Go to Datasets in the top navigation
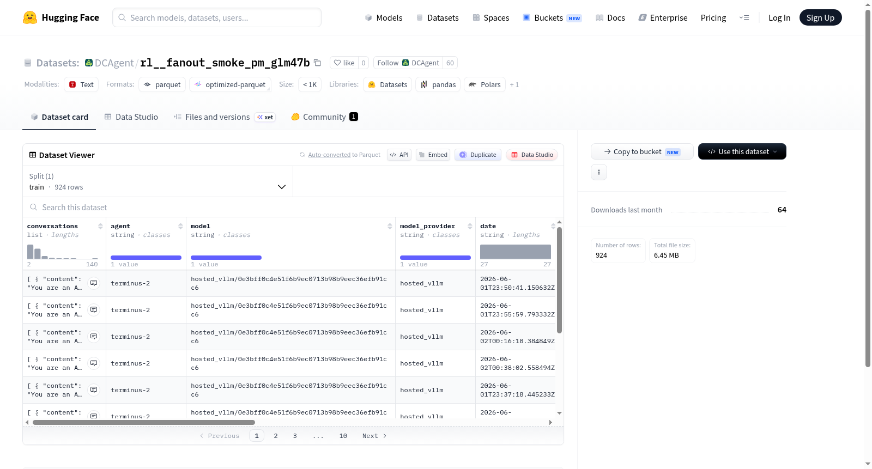Image resolution: width=872 pixels, height=469 pixels. (x=437, y=18)
